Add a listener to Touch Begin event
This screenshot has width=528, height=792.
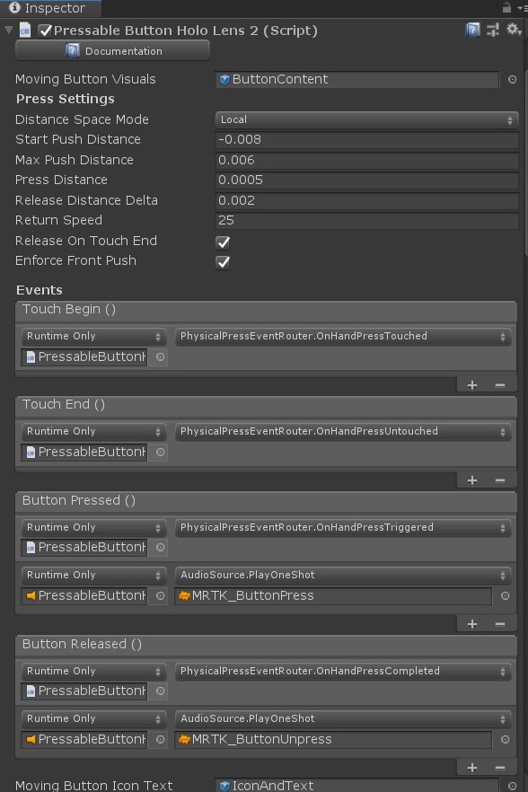[472, 385]
